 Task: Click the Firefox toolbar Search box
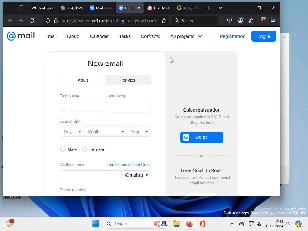(195, 21)
